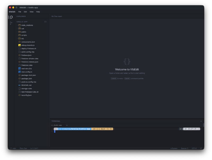Click LF line ending in status bar
This screenshot has height=160, width=212.
[201, 148]
